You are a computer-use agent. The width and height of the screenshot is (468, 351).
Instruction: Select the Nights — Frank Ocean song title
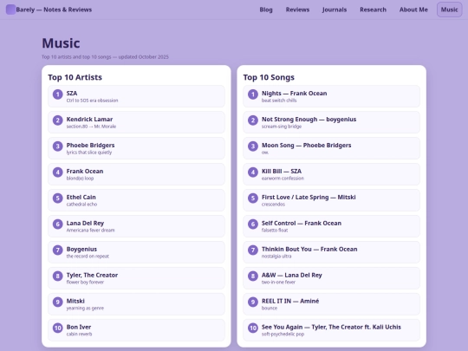point(295,93)
